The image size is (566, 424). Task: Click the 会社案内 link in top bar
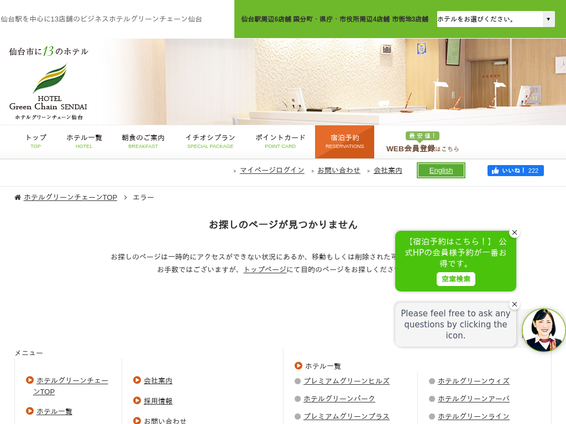coord(387,170)
